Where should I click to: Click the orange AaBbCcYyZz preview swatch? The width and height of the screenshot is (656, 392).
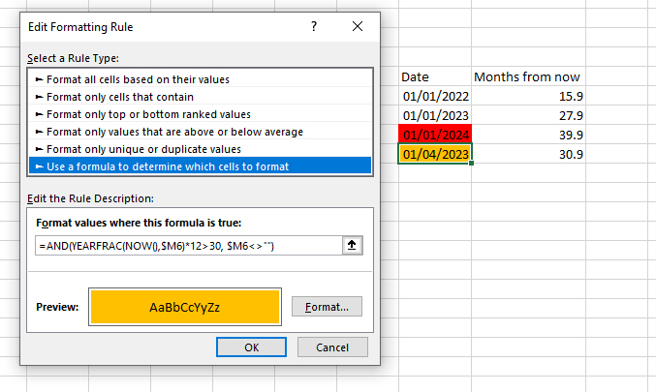tap(185, 307)
